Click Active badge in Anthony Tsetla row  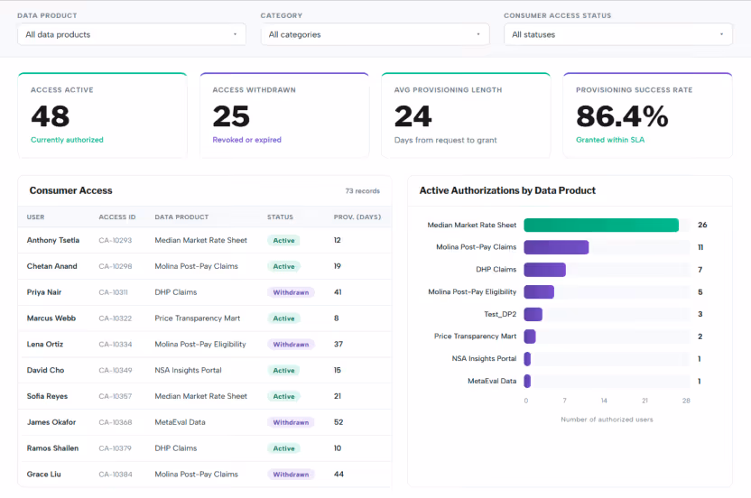pos(283,240)
